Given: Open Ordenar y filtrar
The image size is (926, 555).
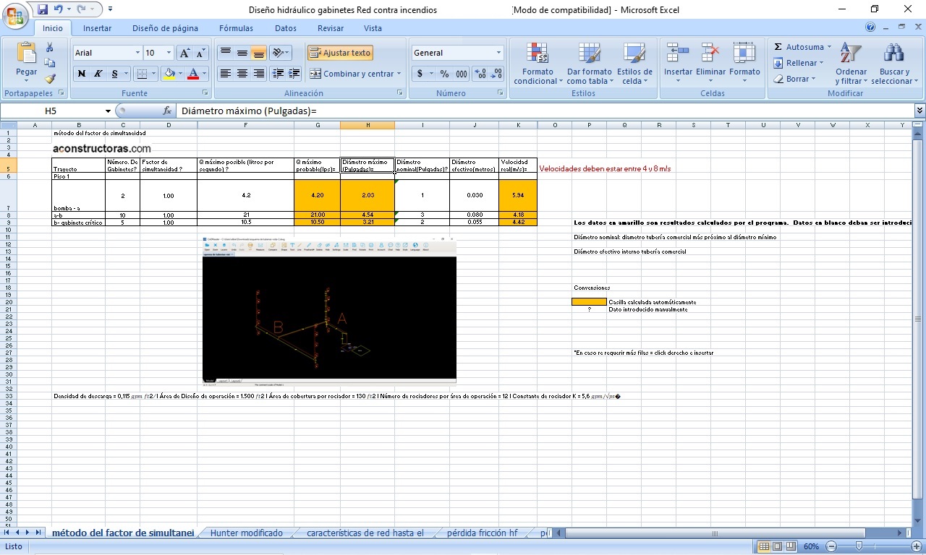Looking at the screenshot, I should point(851,64).
